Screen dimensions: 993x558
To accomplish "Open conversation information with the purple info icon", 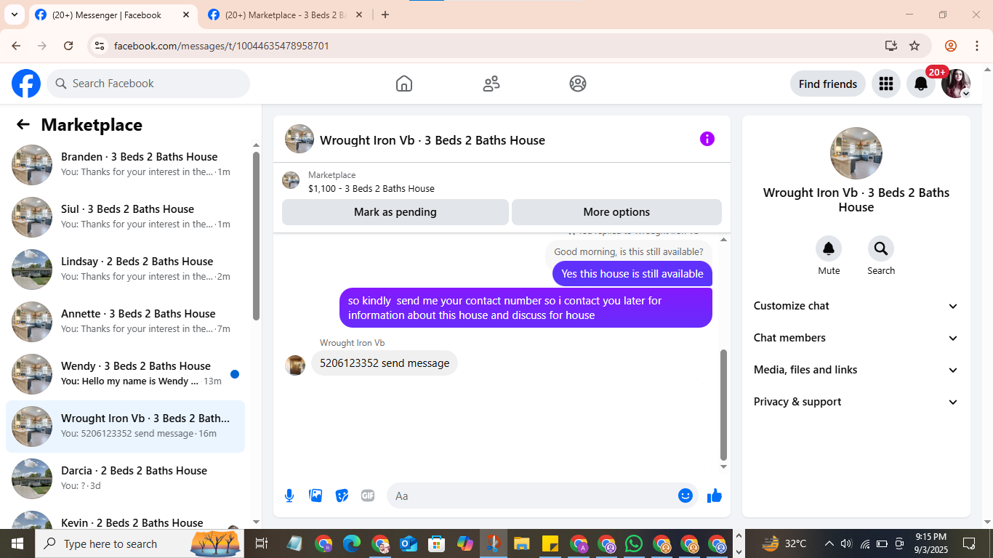I will coord(707,139).
